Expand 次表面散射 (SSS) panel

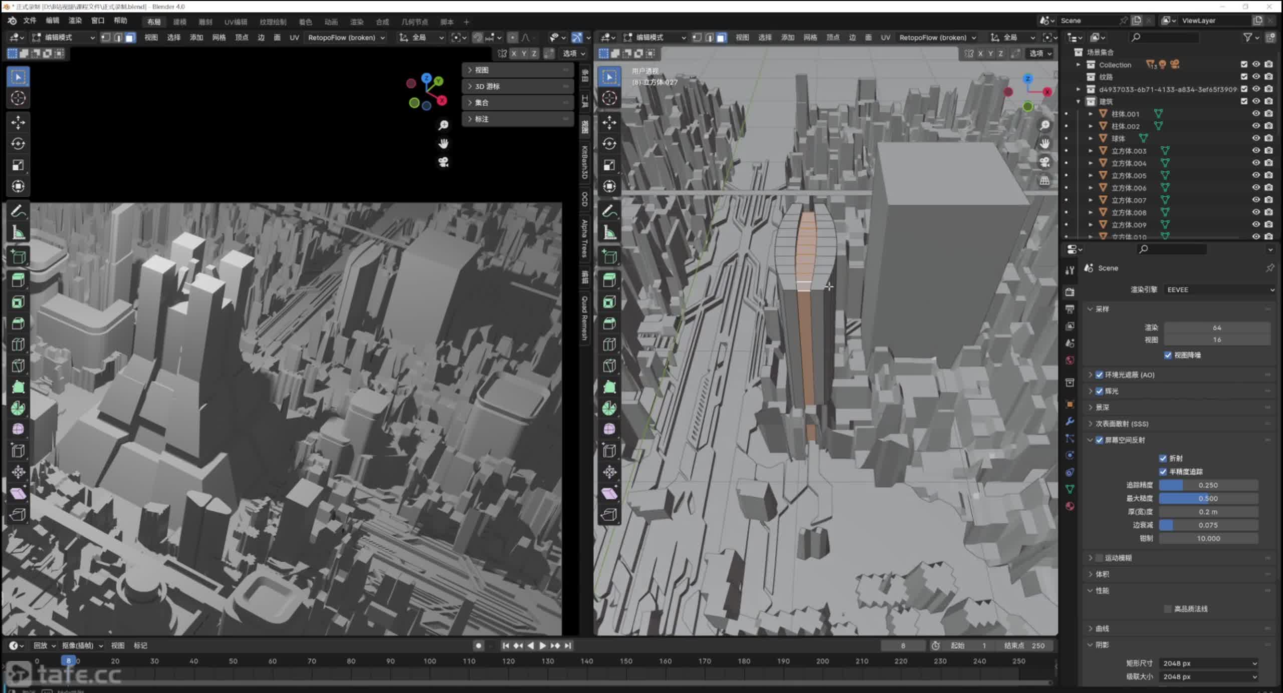click(x=1178, y=424)
